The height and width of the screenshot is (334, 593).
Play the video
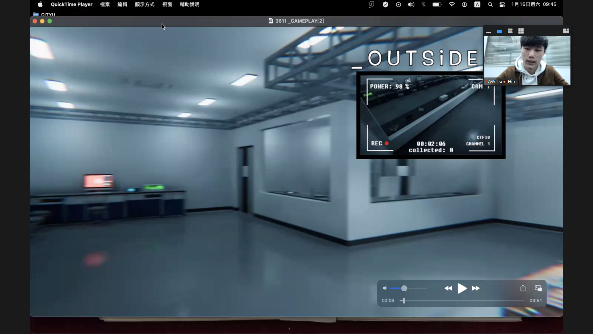(462, 288)
